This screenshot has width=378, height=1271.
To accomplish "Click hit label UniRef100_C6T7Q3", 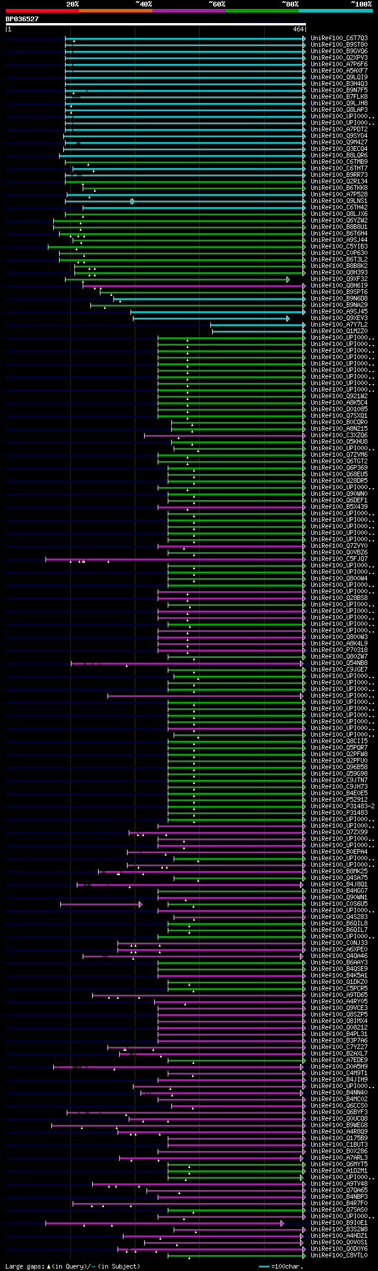I will pos(339,38).
